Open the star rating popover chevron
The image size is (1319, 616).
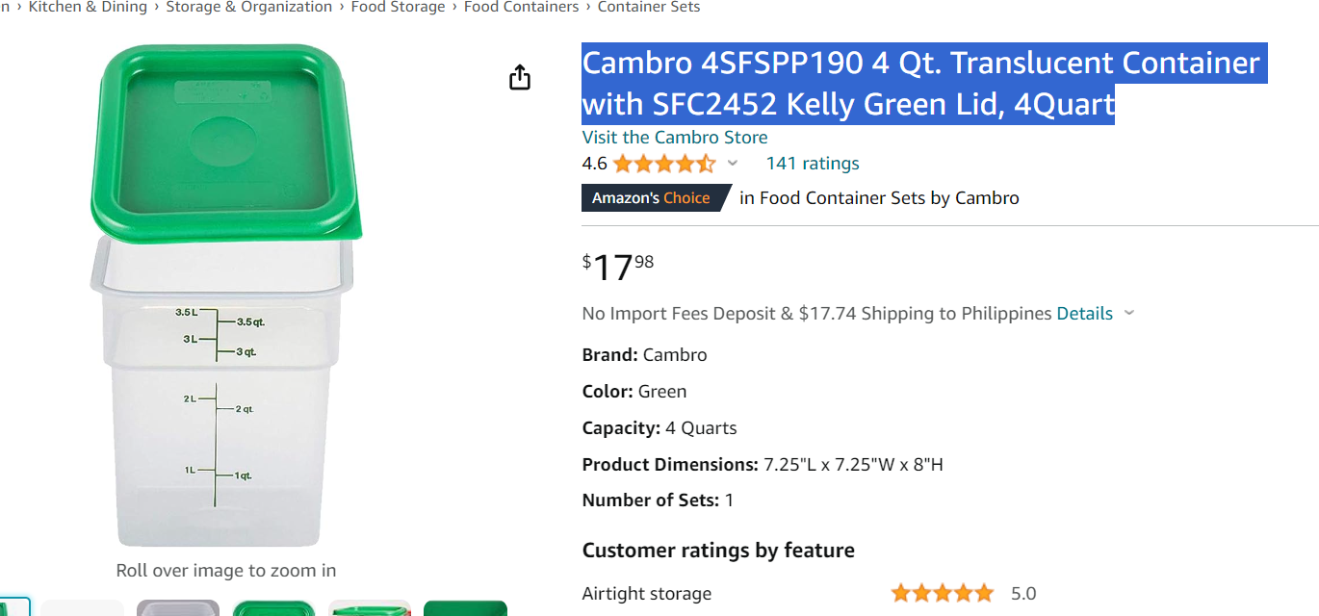733,164
